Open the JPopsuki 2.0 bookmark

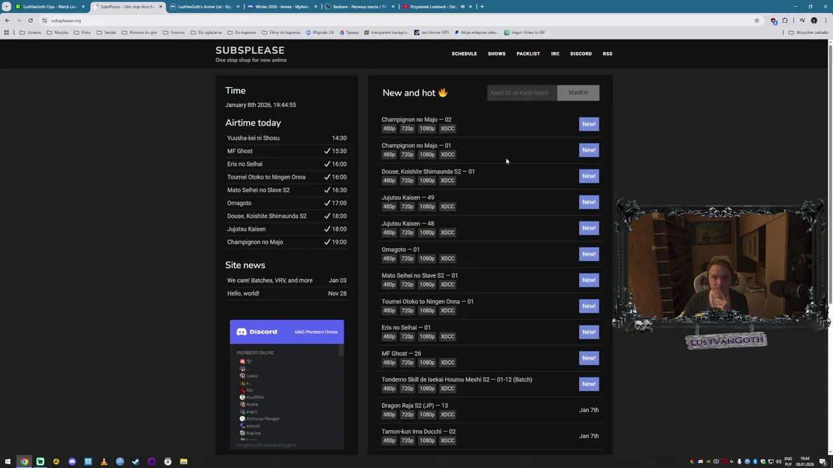pyautogui.click(x=320, y=32)
